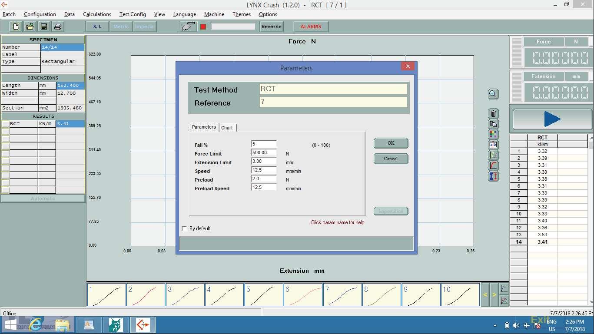Click the Reverse button
The height and width of the screenshot is (334, 594).
272,26
